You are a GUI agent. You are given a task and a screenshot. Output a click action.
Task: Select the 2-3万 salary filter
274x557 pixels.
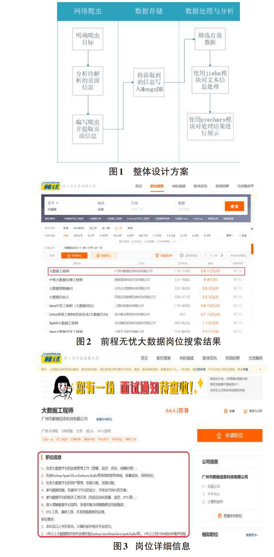[183, 235]
